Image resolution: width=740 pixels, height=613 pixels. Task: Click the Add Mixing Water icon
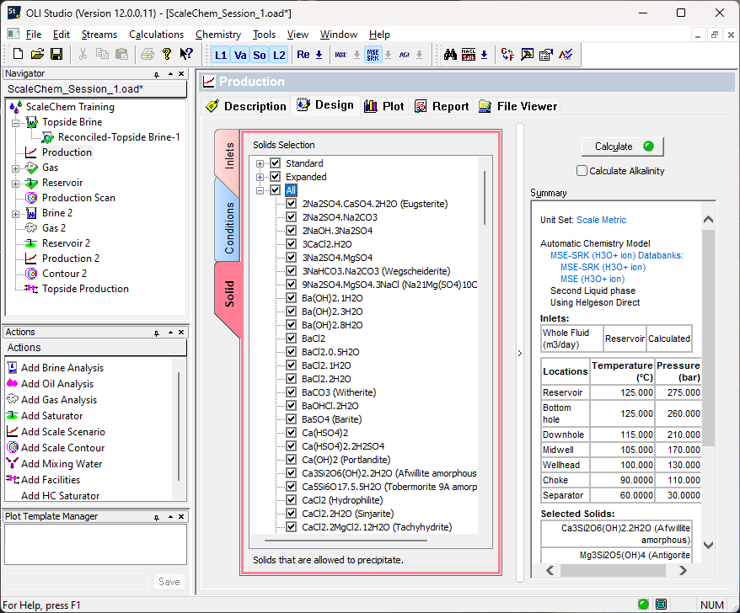(x=13, y=463)
